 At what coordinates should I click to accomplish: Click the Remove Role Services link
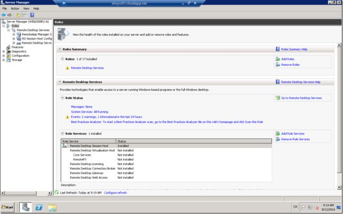coord(296,139)
